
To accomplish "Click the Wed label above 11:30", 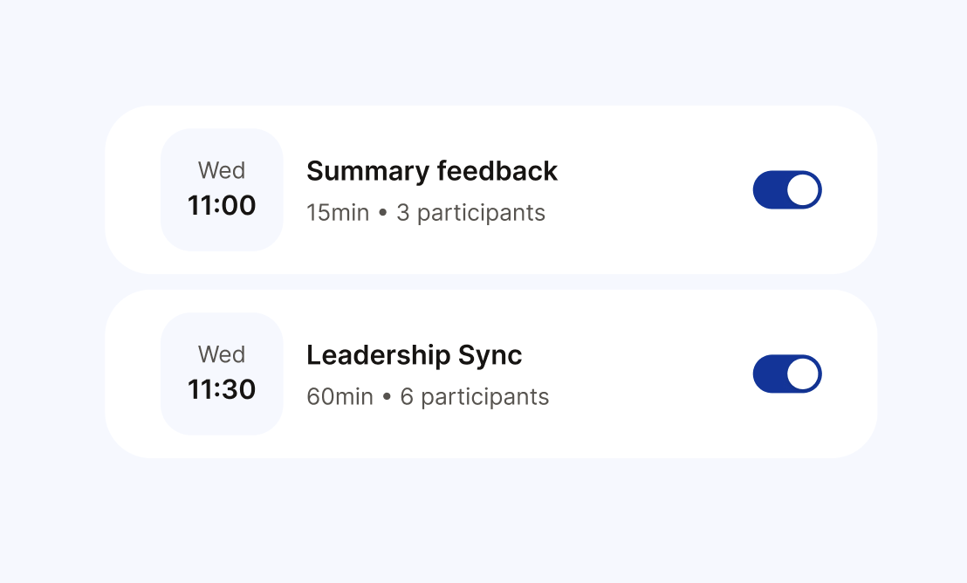I will (x=222, y=355).
